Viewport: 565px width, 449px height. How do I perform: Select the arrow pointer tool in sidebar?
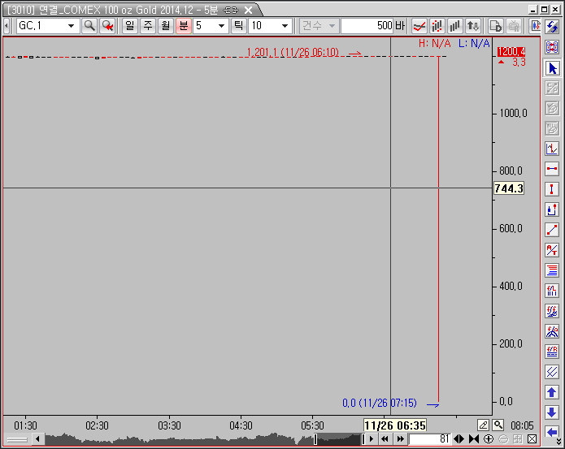[552, 68]
